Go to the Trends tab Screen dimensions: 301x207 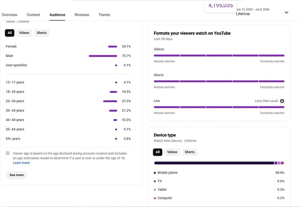(x=104, y=15)
